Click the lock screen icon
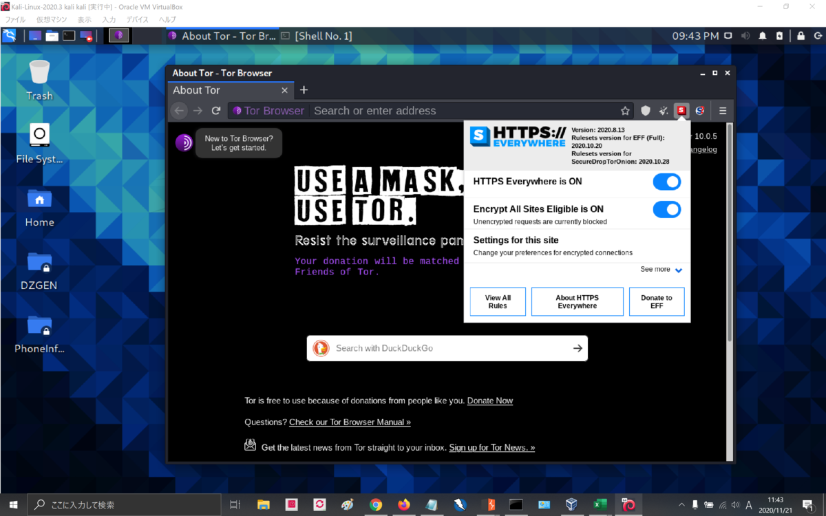This screenshot has height=516, width=826. (x=801, y=36)
